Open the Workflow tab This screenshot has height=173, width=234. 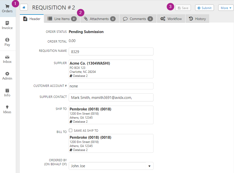(x=171, y=19)
